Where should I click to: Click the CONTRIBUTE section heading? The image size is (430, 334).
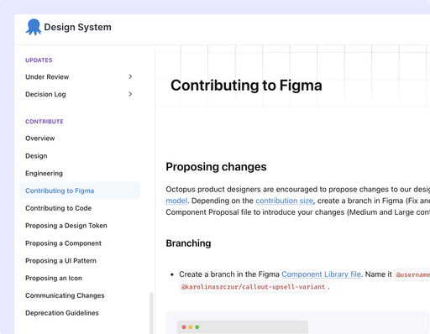(45, 122)
